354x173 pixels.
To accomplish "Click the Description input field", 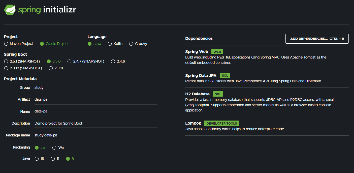I will (96, 123).
